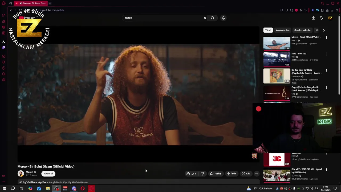The height and width of the screenshot is (192, 341).
Task: Open Windows Start menu
Action: click(4, 189)
